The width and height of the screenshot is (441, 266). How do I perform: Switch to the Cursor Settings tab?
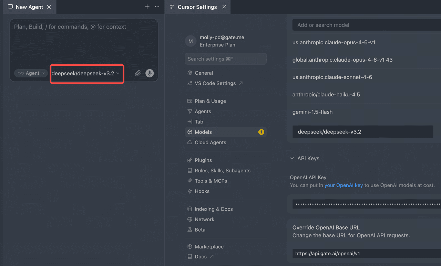click(198, 7)
